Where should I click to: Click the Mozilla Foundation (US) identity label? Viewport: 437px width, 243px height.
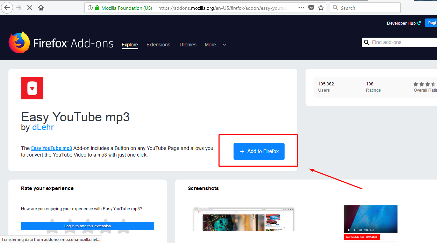[127, 8]
